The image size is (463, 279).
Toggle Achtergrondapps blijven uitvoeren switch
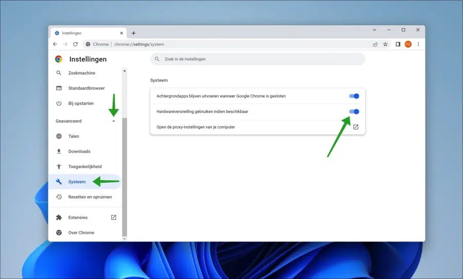354,96
